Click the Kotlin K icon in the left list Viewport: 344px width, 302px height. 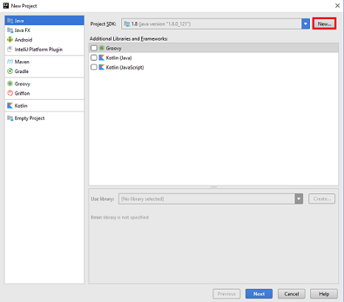10,106
